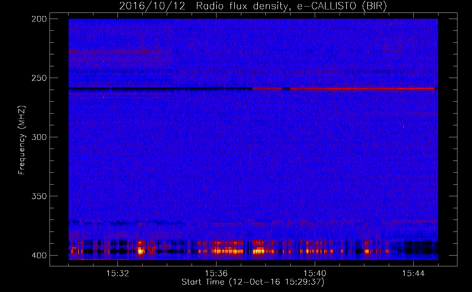
Task: Click the bright yellow burst near 15:33 at 400 MHz
Action: 141,251
